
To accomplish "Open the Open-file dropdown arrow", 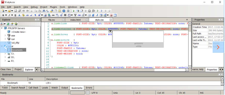I will [x=12, y=11].
